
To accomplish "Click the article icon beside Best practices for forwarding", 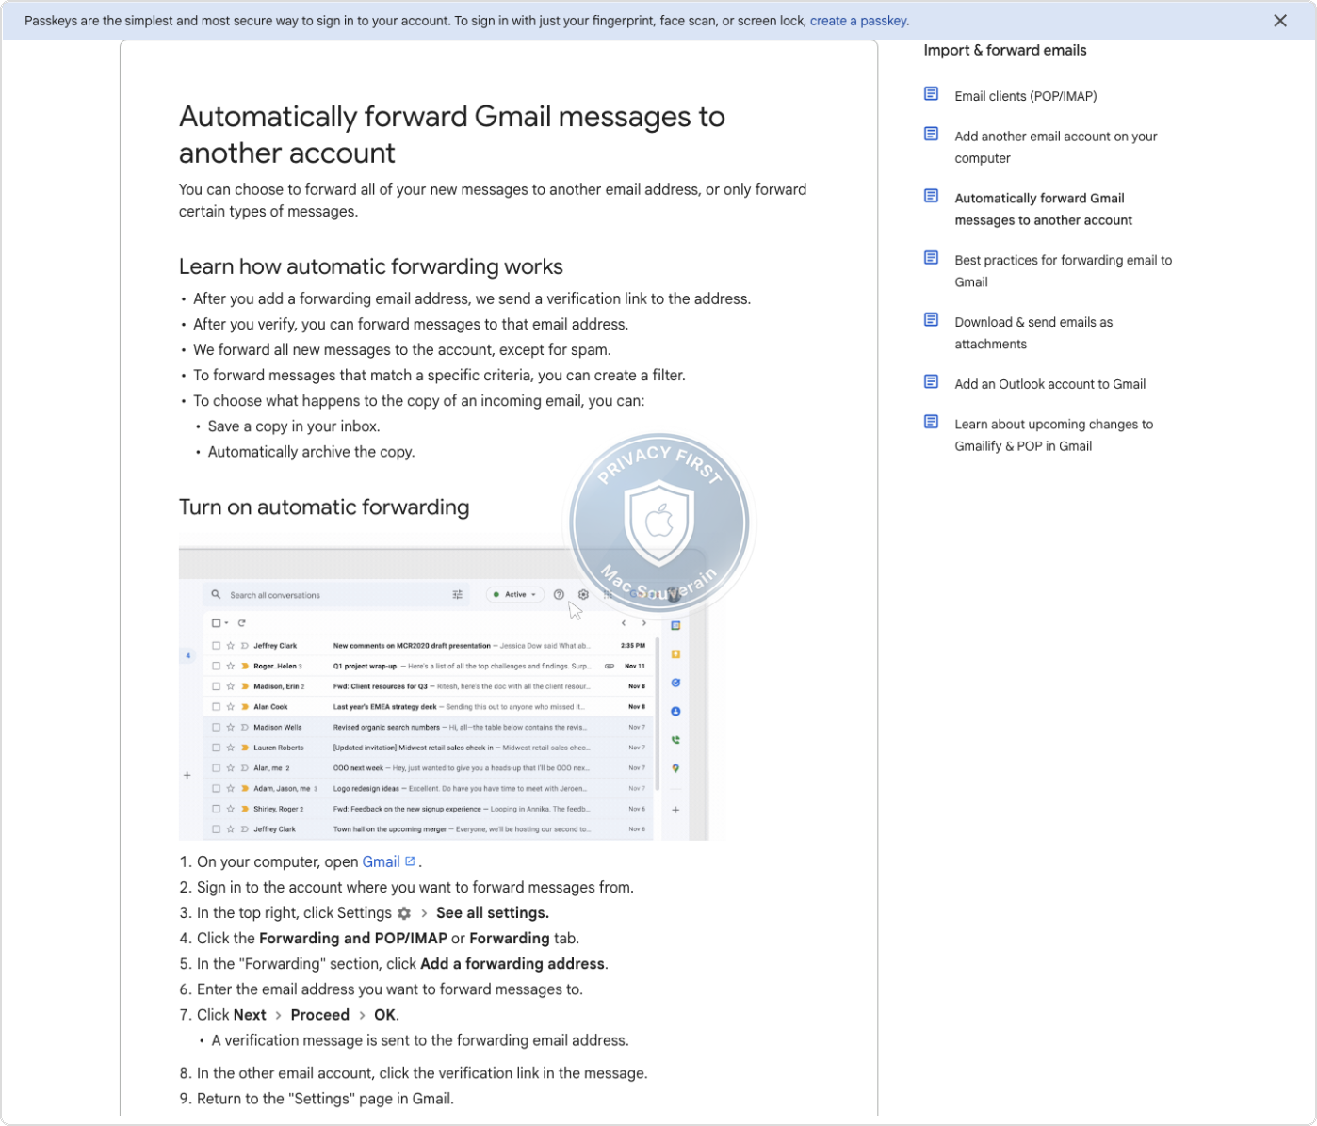I will coord(931,258).
